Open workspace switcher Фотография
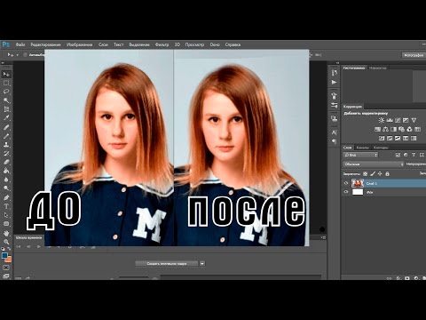 pyautogui.click(x=414, y=55)
